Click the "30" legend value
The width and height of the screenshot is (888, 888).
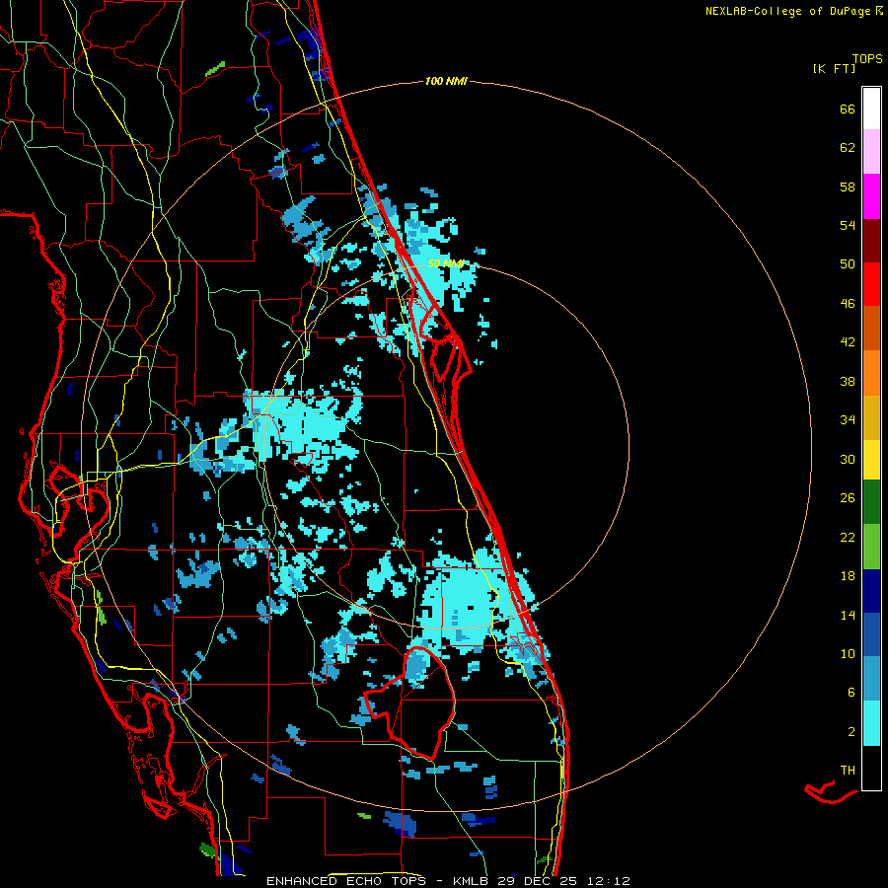point(848,459)
